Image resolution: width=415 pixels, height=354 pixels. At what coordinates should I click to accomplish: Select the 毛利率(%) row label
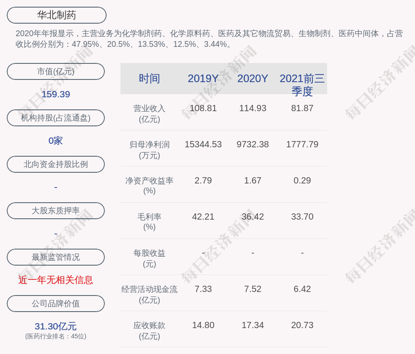tap(149, 222)
